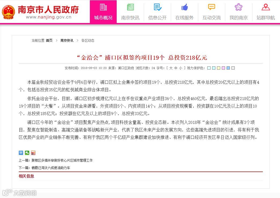
Task: Click the 我的南京 flower icon
Action: point(239,7)
